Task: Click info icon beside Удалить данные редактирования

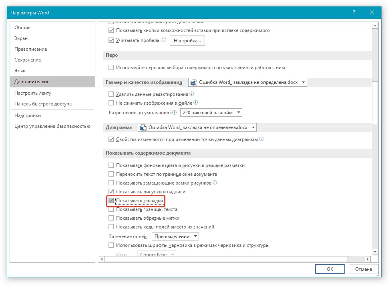Action: 191,94
